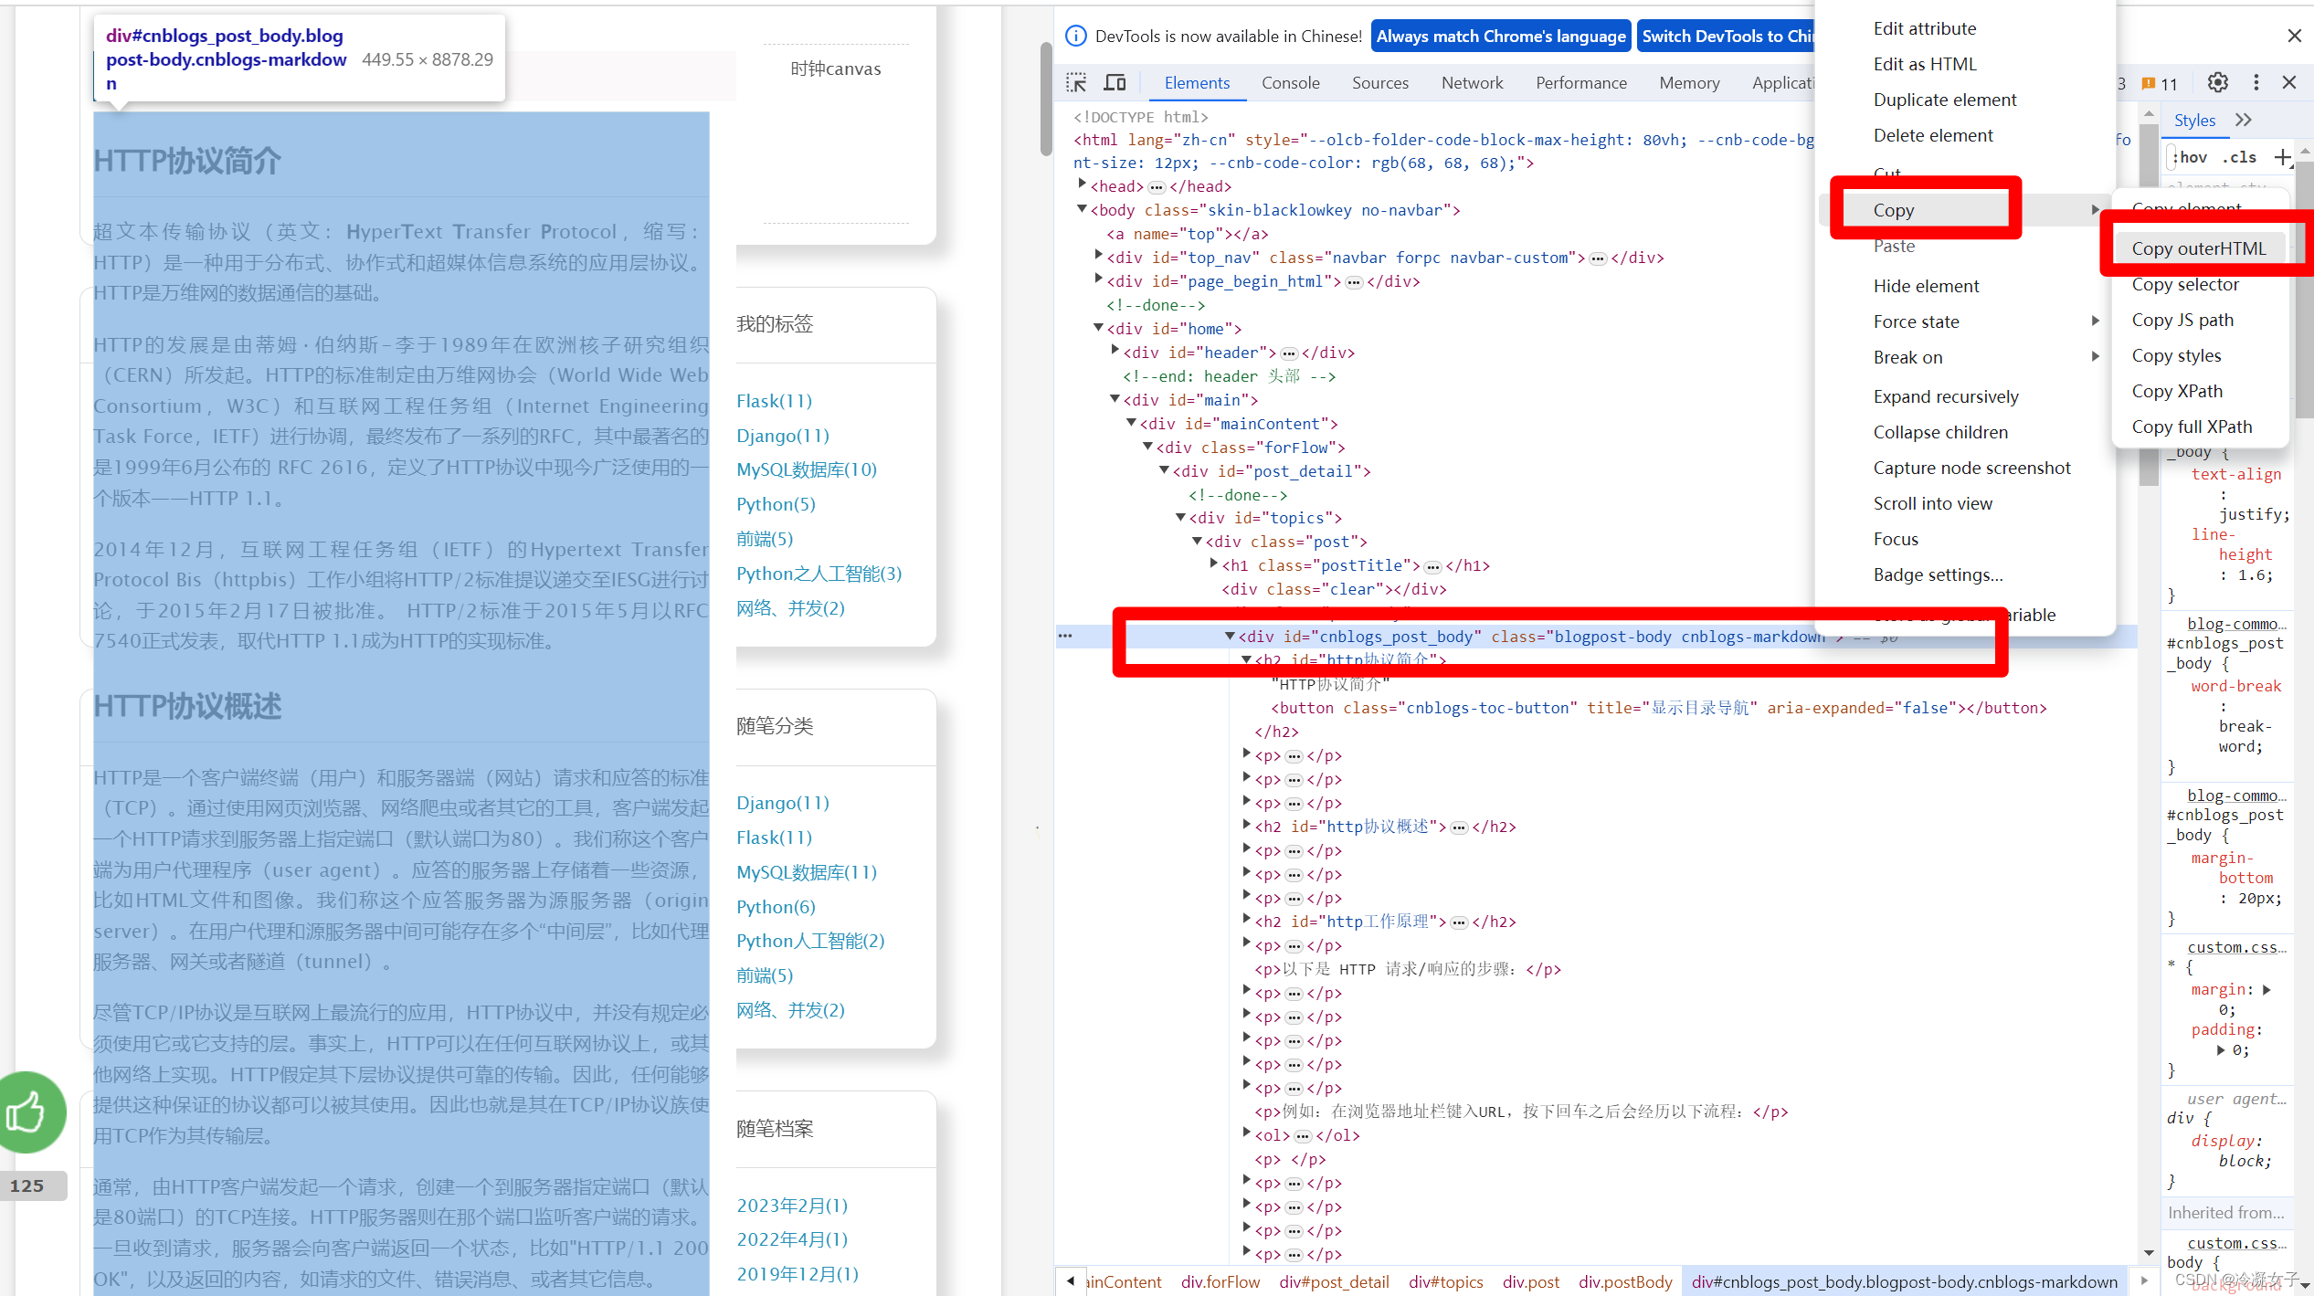Click the page's vertical scrollbar thumb

point(1046,98)
